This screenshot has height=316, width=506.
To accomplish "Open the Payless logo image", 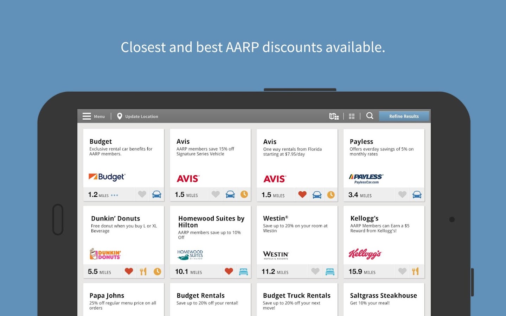I will (x=366, y=179).
